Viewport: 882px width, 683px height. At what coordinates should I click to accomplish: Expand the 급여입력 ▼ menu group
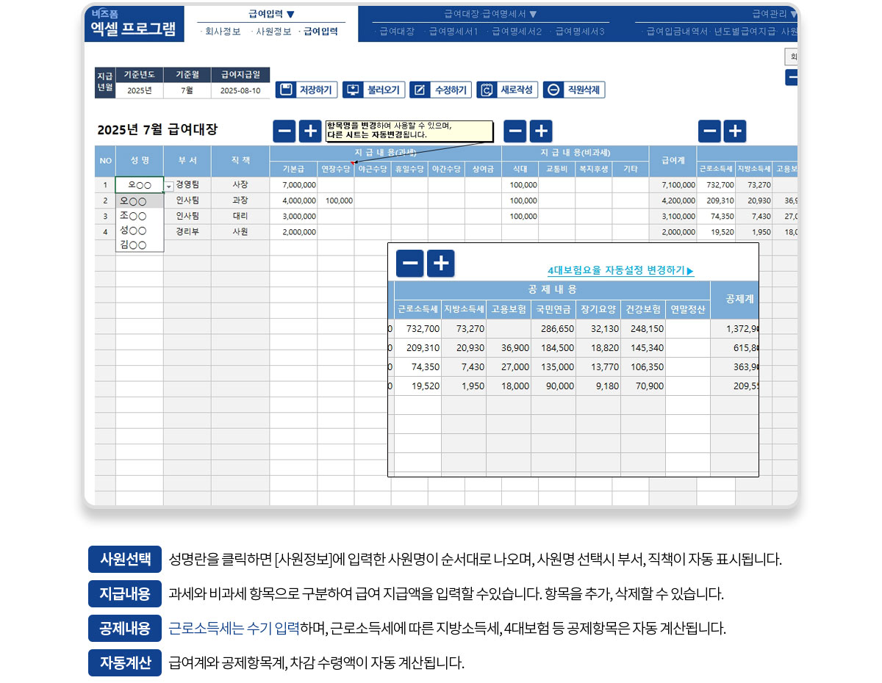pos(271,14)
